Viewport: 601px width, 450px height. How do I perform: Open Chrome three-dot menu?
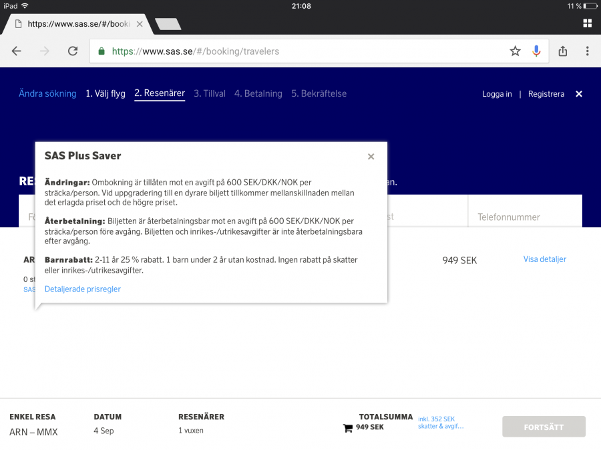coord(587,51)
